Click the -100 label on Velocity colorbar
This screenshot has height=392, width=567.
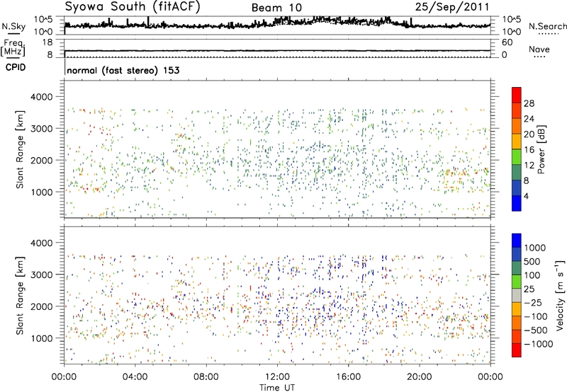click(x=536, y=316)
